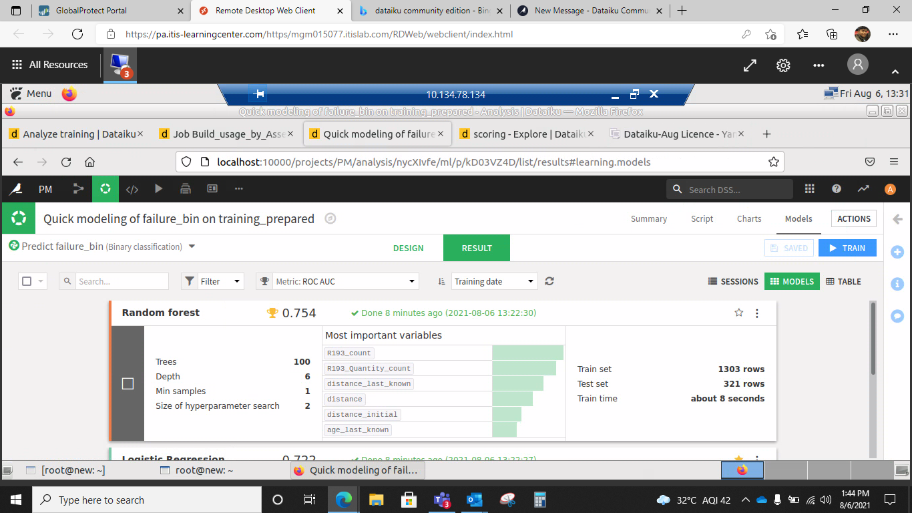Click the TRAIN button

[x=847, y=248]
